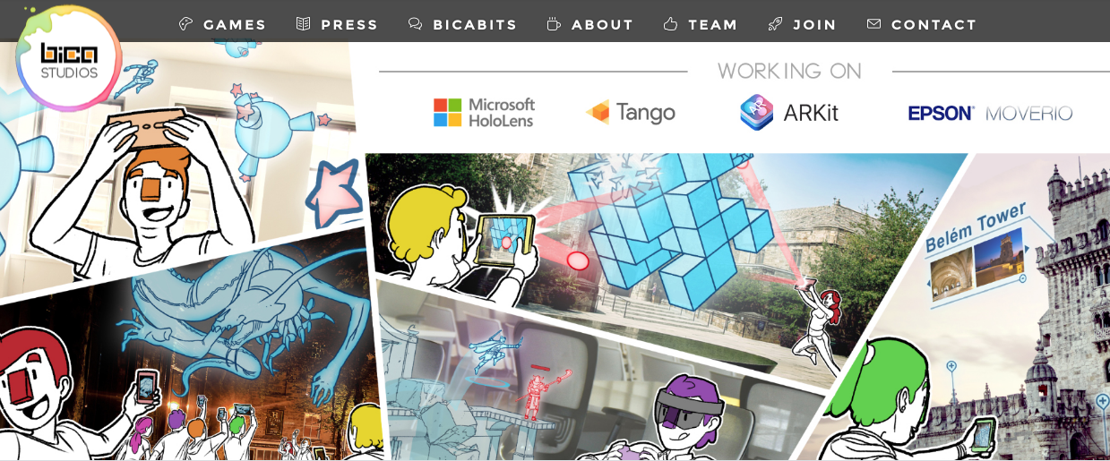The height and width of the screenshot is (461, 1110).
Task: Go to the Bicabits section
Action: pyautogui.click(x=475, y=25)
